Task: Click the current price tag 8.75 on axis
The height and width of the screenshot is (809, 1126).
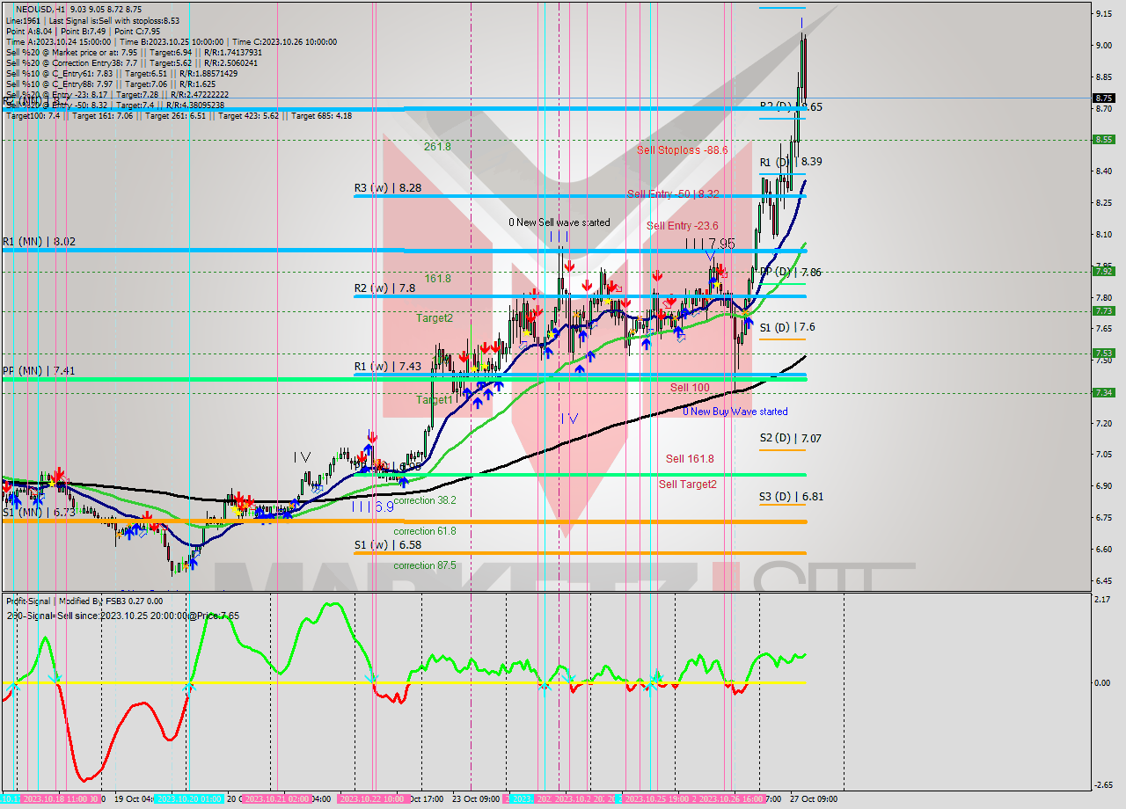Action: point(1104,98)
